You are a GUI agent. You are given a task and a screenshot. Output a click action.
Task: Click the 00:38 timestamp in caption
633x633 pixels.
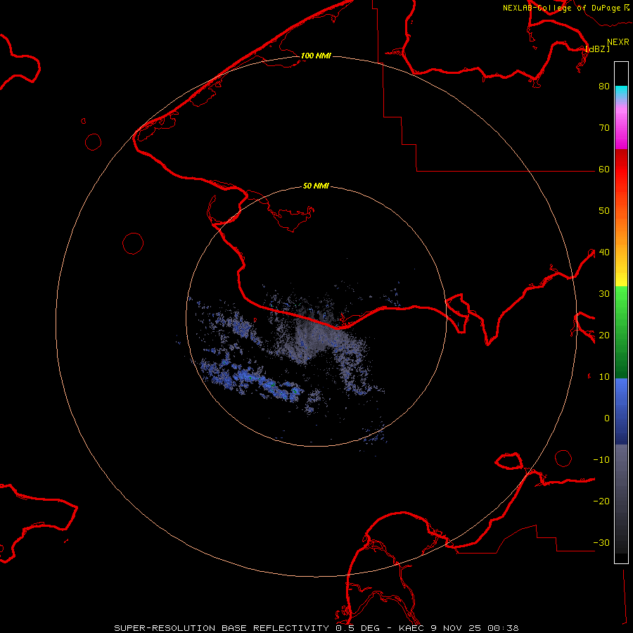(503, 628)
